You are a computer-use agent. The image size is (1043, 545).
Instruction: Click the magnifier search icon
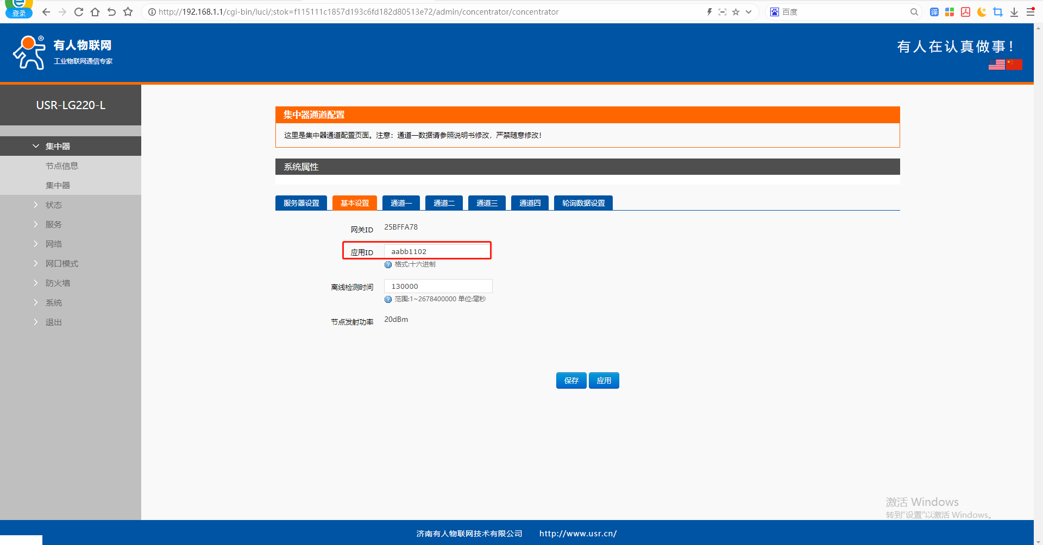[x=914, y=12]
